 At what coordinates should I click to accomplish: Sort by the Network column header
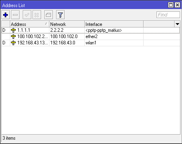pos(67,24)
